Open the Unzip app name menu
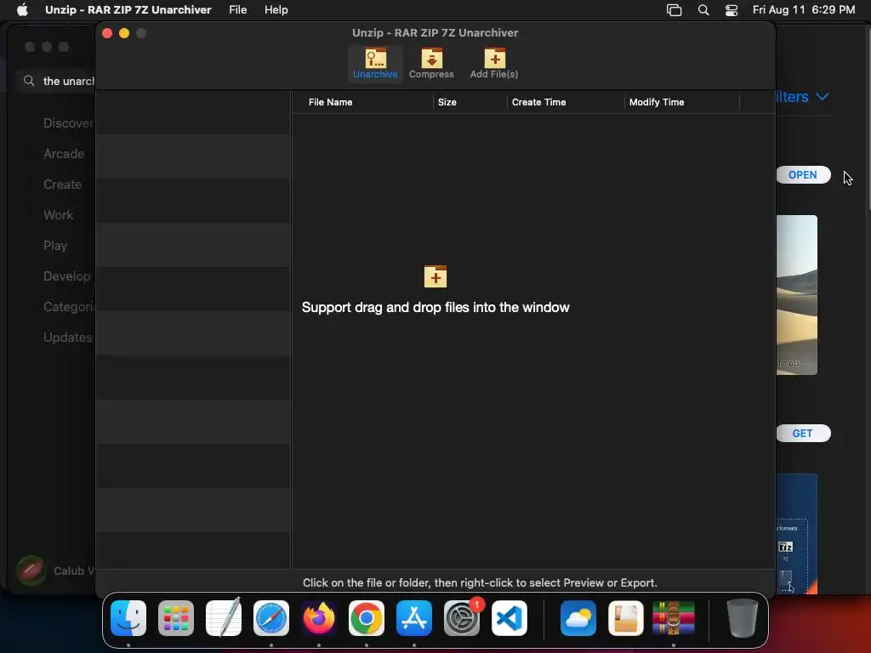 pyautogui.click(x=128, y=9)
